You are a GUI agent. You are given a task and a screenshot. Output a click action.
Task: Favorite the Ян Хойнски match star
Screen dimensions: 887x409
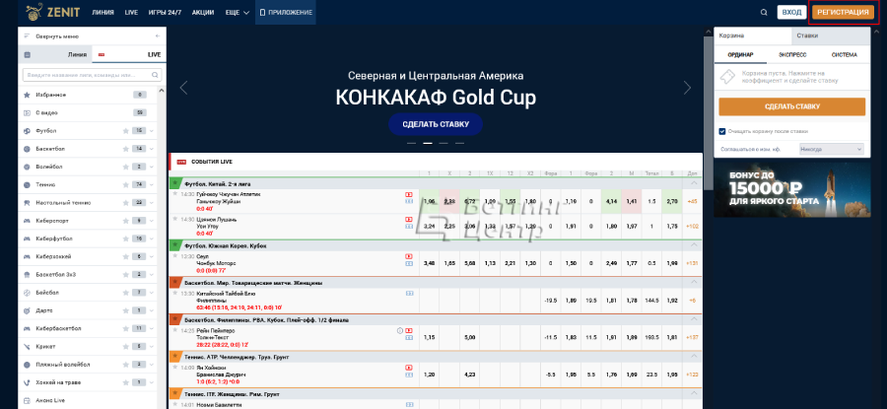pyautogui.click(x=174, y=368)
